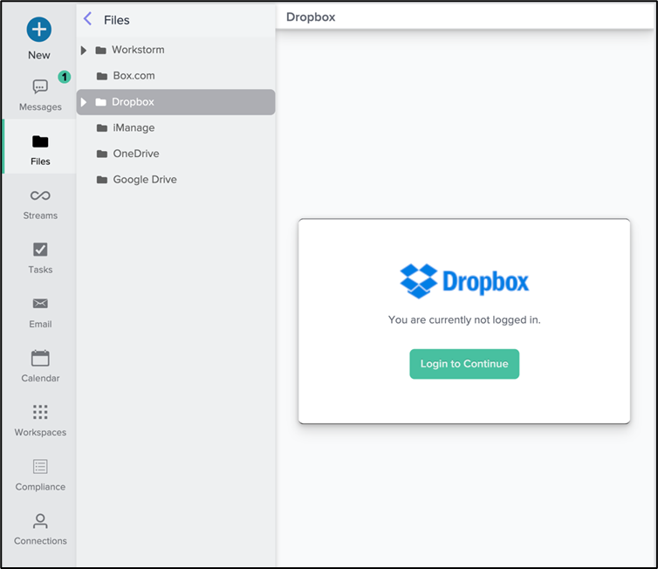
Task: Select Google Drive in the files list
Action: point(145,180)
